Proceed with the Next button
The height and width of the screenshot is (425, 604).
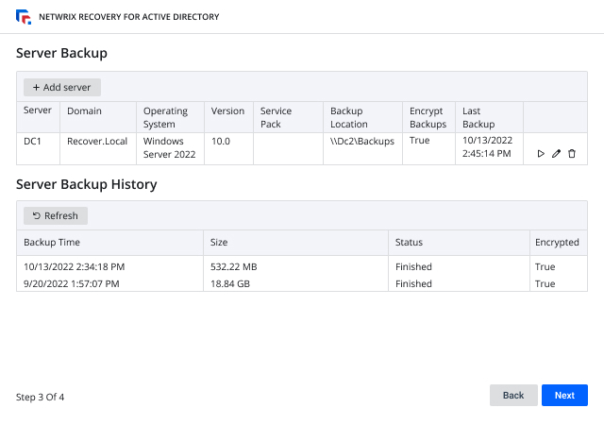[x=564, y=396]
